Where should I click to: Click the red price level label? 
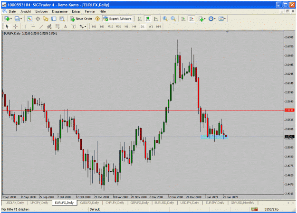click(x=289, y=110)
